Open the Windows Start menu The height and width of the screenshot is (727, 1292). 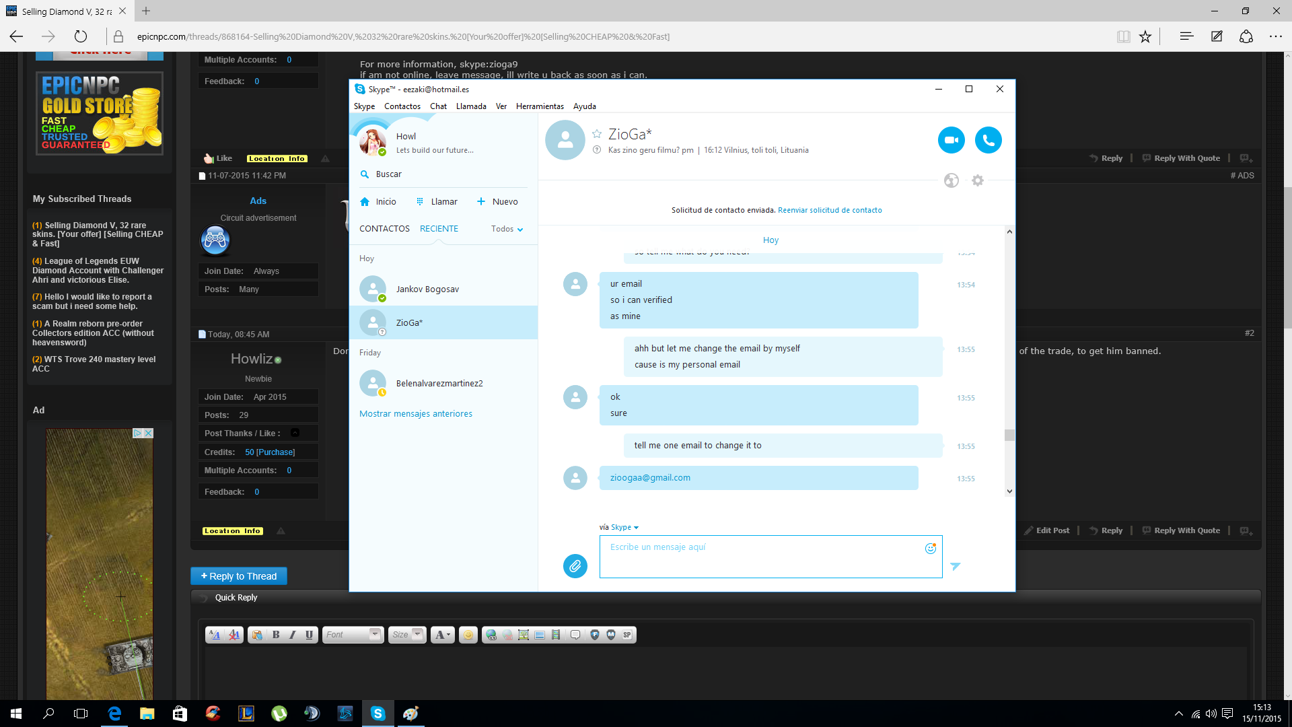click(x=16, y=714)
